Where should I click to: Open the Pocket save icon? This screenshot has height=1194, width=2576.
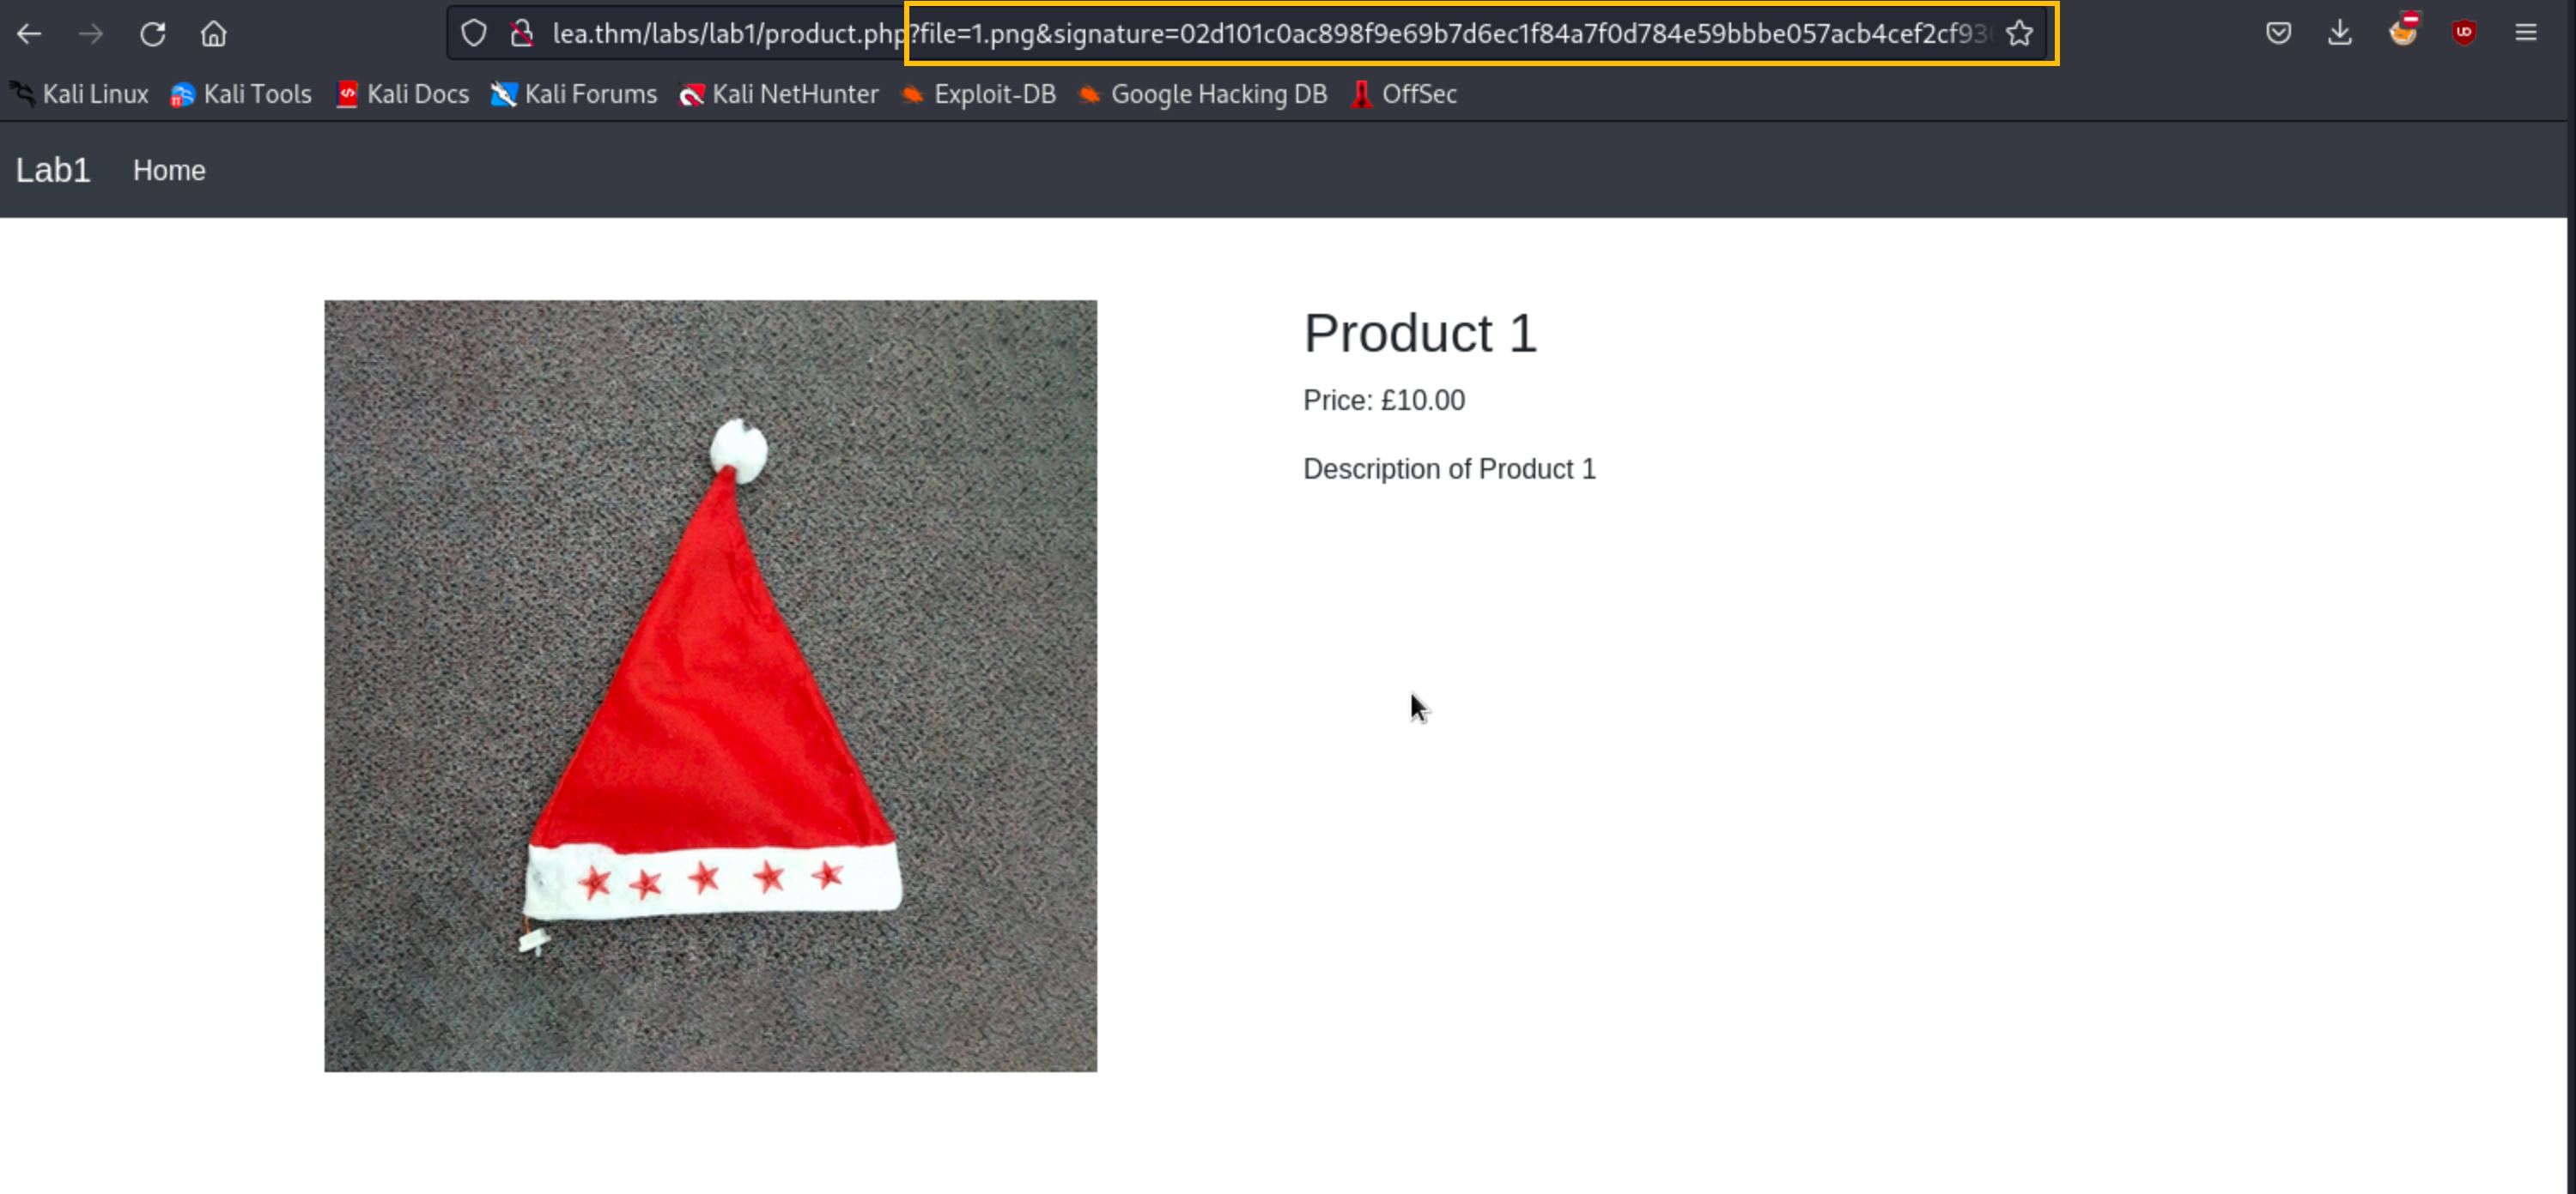(2278, 34)
